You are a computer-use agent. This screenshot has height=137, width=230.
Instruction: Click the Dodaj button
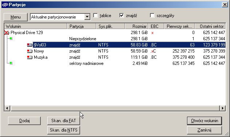click(24, 121)
